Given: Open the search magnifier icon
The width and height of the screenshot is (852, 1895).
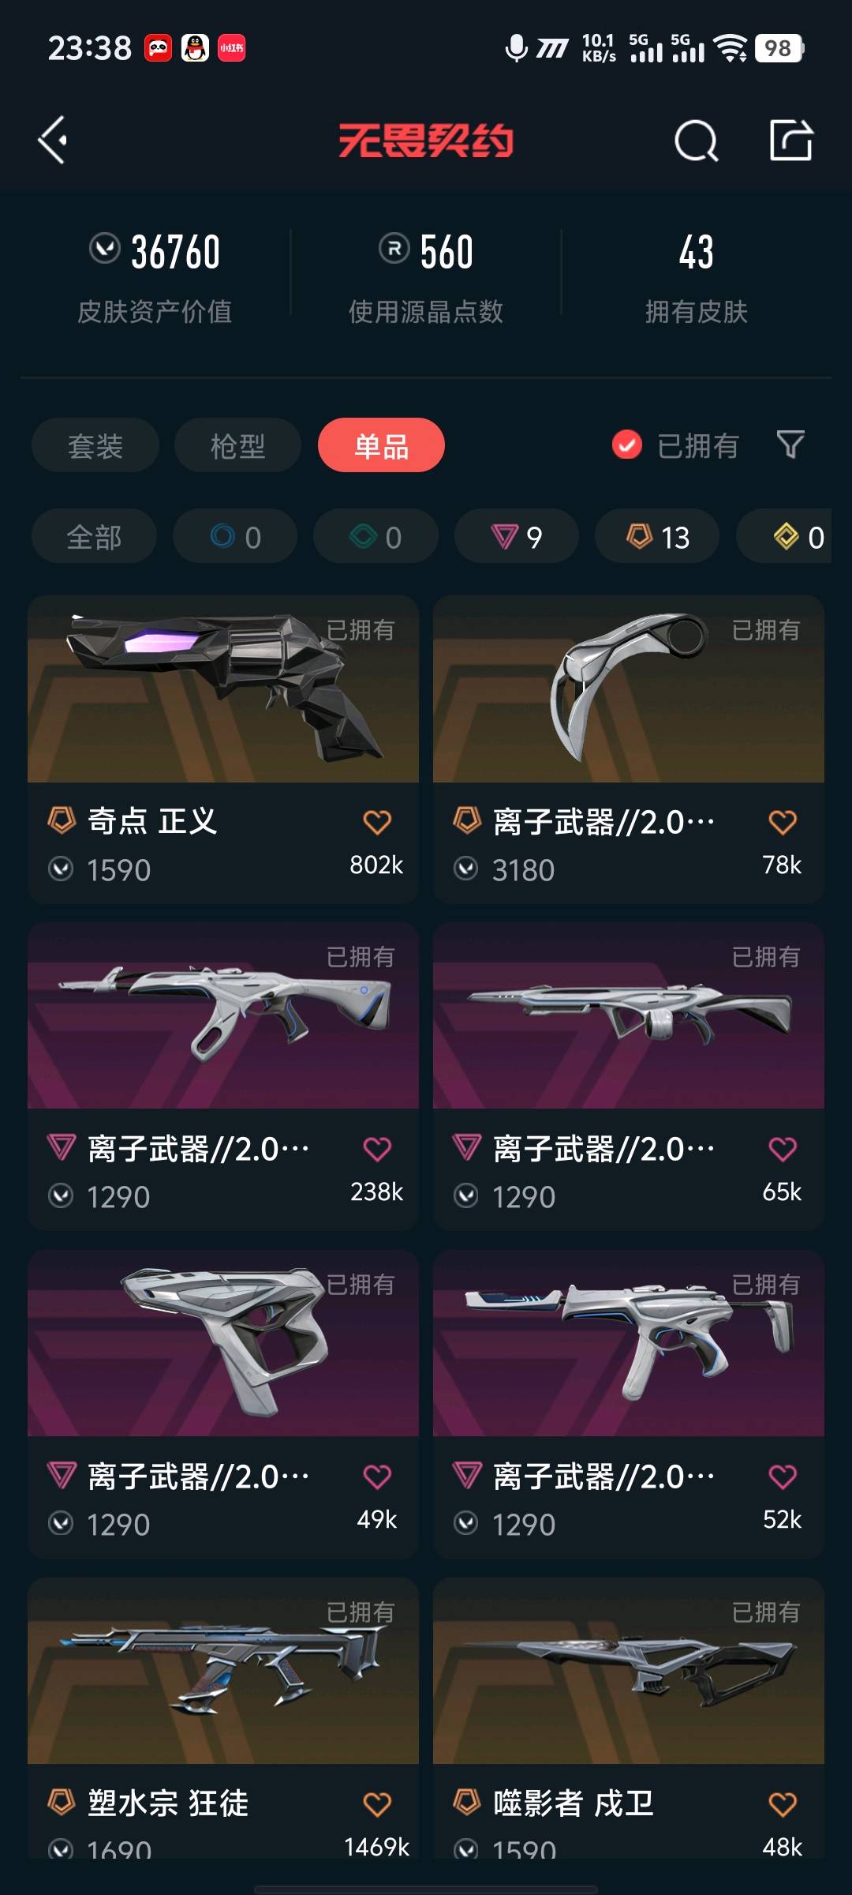Looking at the screenshot, I should tap(696, 141).
